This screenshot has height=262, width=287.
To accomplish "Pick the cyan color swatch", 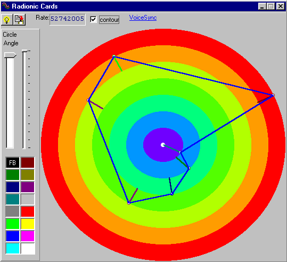I will [12, 248].
